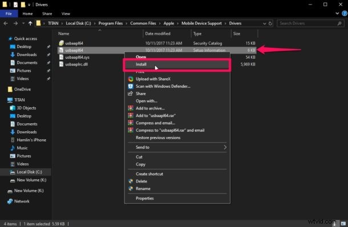The image size is (348, 227).
Task: Click the search magnifier icon
Action: tap(339, 23)
